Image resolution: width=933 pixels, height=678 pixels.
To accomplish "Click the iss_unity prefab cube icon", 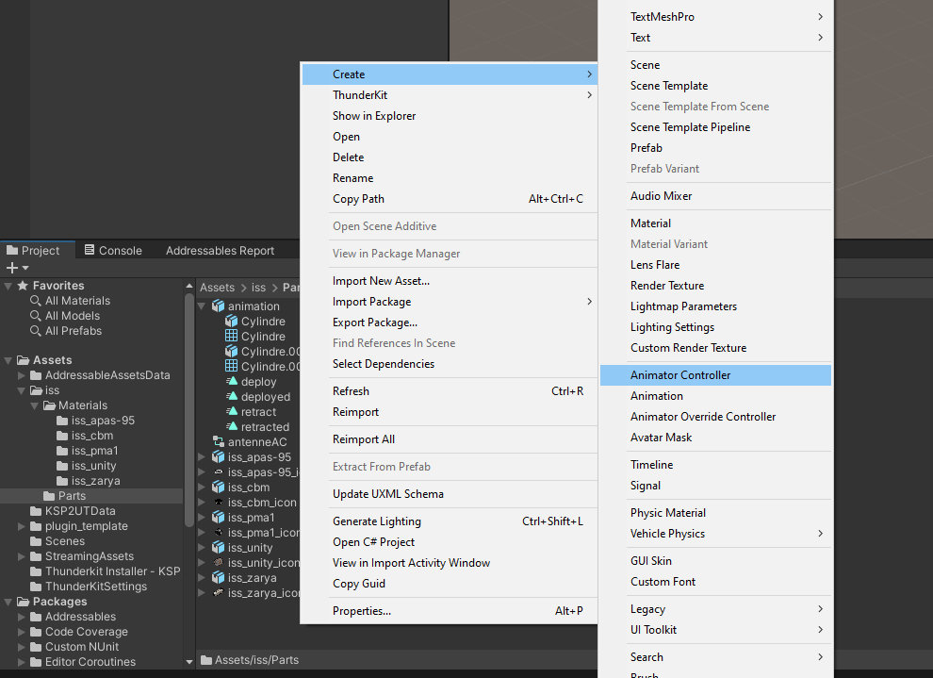I will tap(219, 548).
